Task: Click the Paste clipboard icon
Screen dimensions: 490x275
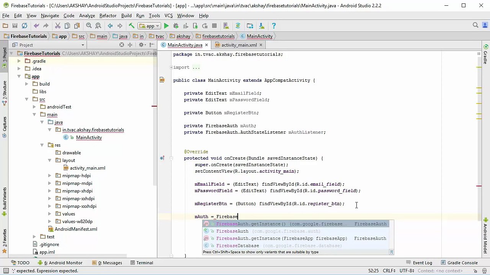Action: (x=77, y=26)
